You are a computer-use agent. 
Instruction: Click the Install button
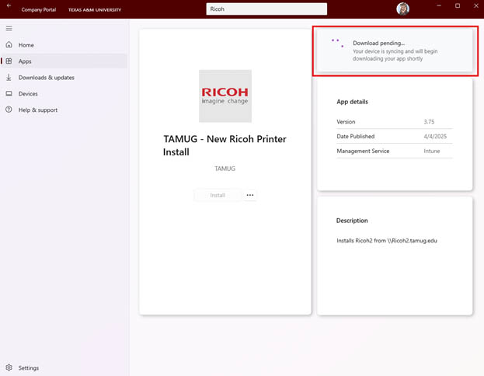[x=218, y=195]
